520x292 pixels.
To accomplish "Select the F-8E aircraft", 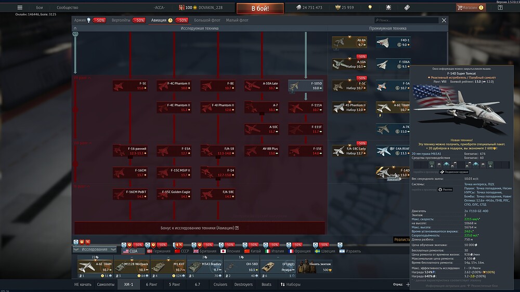I will click(x=217, y=86).
